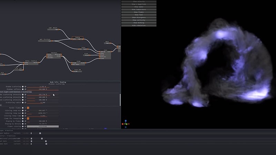Toggle keyframe icon for Smoke scattering intensity
Image resolution: width=276 pixels, height=155 pixels.
(23, 94)
